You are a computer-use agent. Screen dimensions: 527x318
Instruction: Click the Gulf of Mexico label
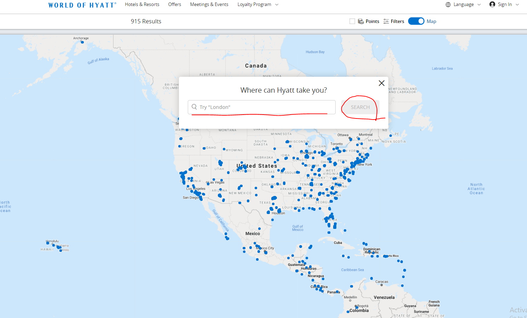pos(298,228)
